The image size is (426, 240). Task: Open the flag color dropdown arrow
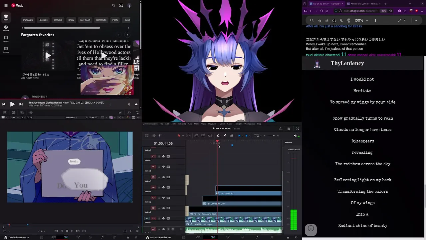[242, 136]
